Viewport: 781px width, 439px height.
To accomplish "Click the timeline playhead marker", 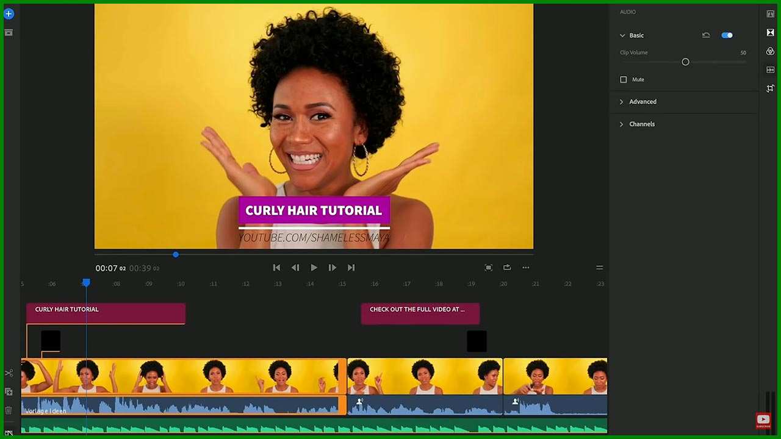I will 86,282.
